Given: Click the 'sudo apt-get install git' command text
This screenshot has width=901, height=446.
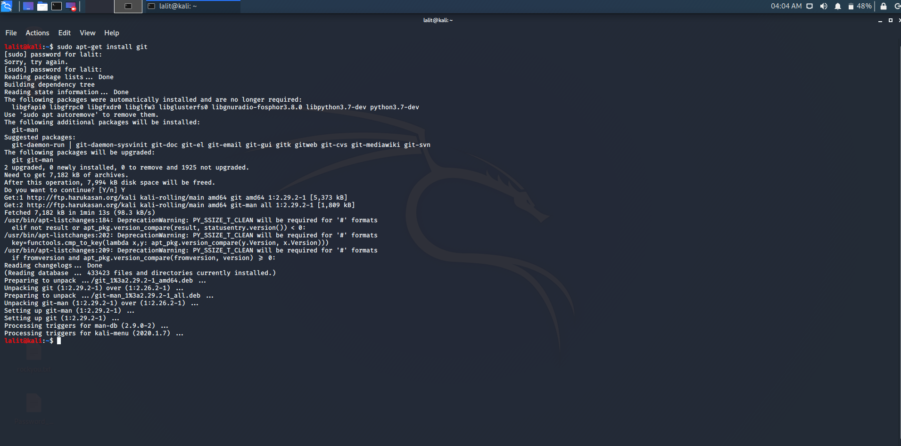Looking at the screenshot, I should pos(102,47).
